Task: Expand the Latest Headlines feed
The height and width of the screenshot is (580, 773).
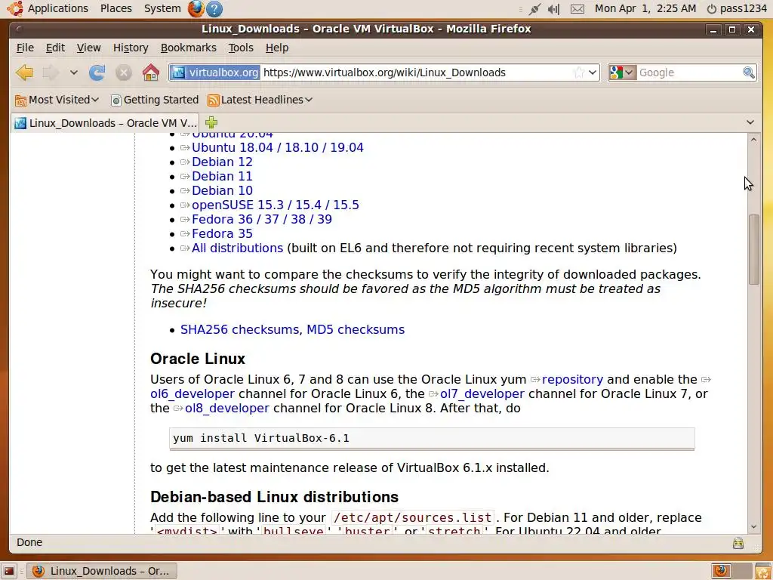Action: tap(260, 100)
